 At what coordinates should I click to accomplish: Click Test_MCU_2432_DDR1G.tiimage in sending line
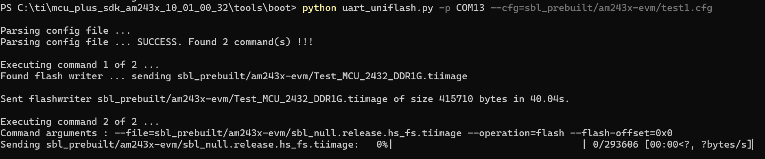pyautogui.click(x=391, y=76)
